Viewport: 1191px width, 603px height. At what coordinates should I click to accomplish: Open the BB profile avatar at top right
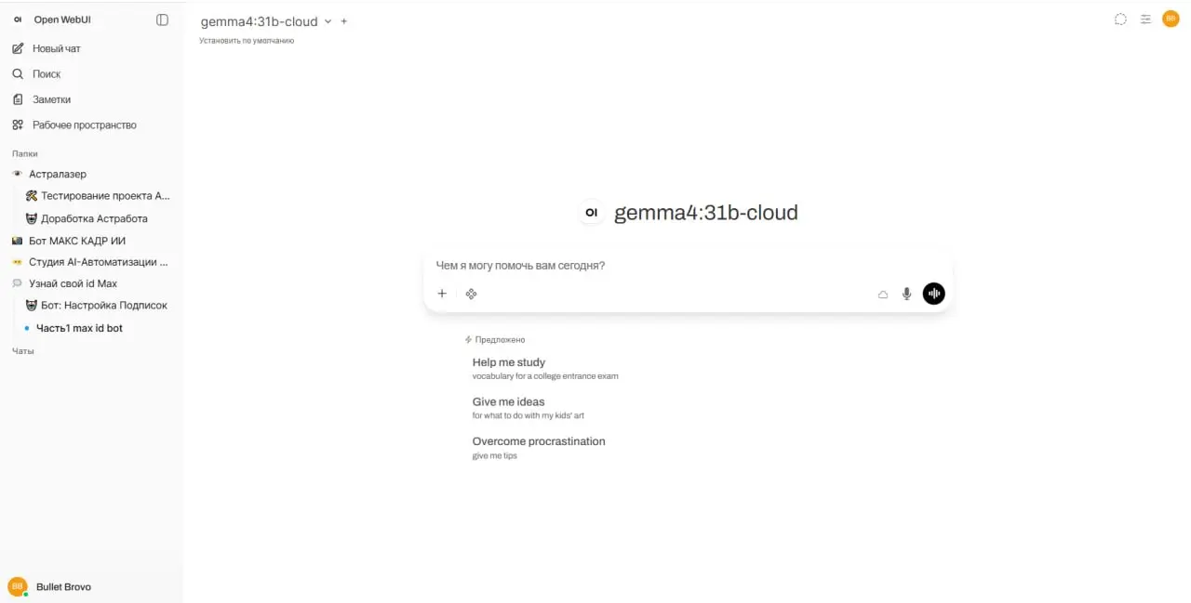[x=1171, y=19]
